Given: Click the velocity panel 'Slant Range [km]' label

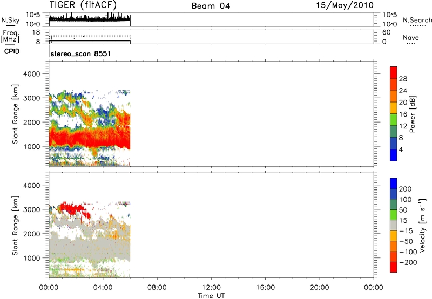Looking at the screenshot, I should 15,226.
